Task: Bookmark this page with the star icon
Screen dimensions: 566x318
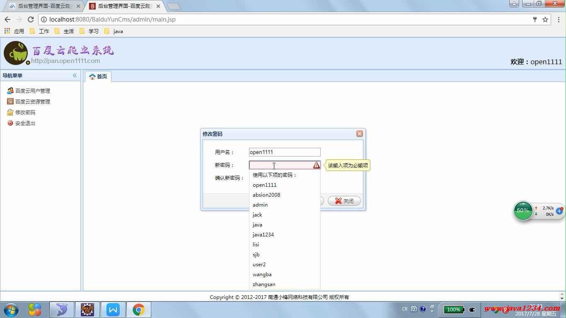Action: [545, 19]
